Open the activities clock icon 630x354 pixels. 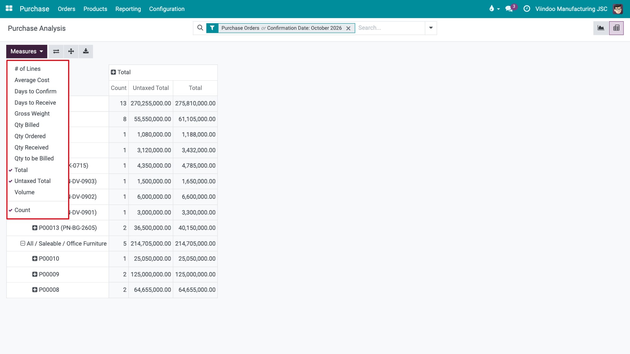click(527, 9)
